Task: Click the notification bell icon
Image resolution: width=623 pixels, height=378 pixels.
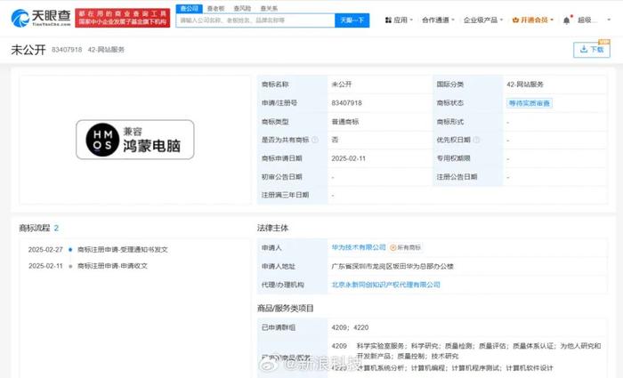Action: point(567,20)
